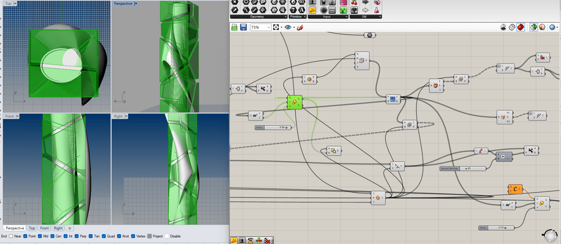Open document preview settings sphere icon

click(x=542, y=27)
